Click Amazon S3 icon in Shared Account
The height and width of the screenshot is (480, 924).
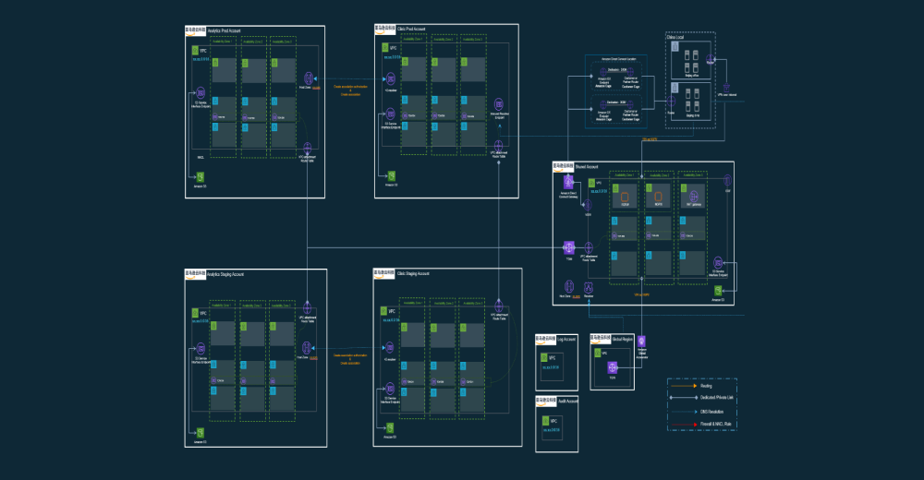718,291
